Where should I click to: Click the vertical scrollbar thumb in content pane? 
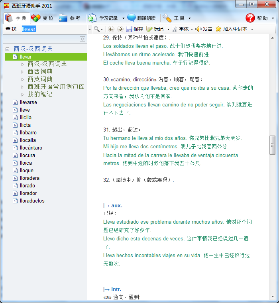click(273, 145)
